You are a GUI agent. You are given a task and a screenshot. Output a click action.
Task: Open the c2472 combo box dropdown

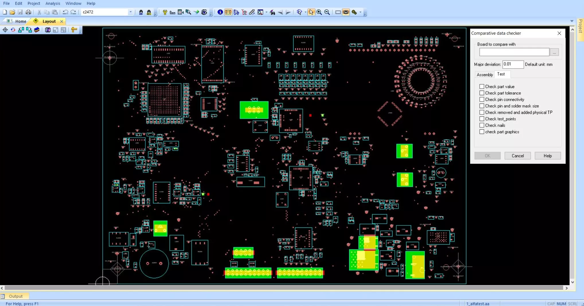[x=130, y=12]
